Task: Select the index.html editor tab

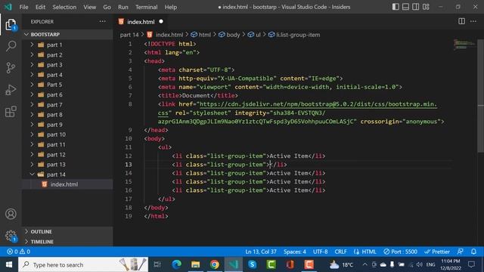Action: click(141, 22)
